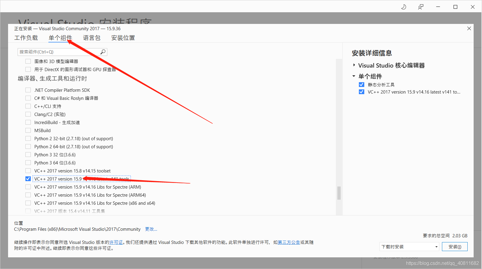Viewport: 482px width, 269px height.
Task: Collapse the 单个组件 details section
Action: tap(354, 76)
